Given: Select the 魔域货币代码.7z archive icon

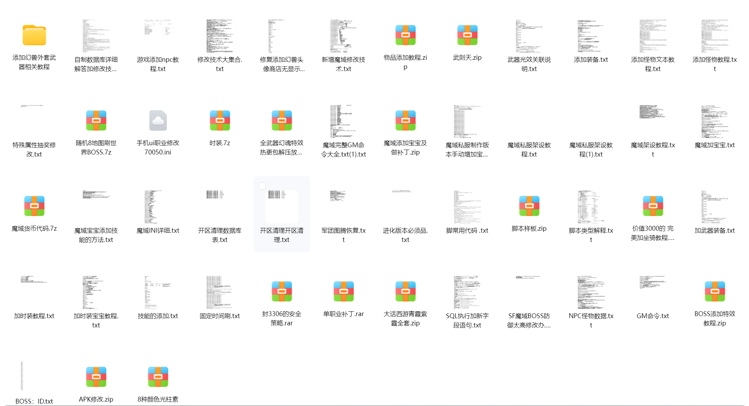Looking at the screenshot, I should tap(34, 206).
